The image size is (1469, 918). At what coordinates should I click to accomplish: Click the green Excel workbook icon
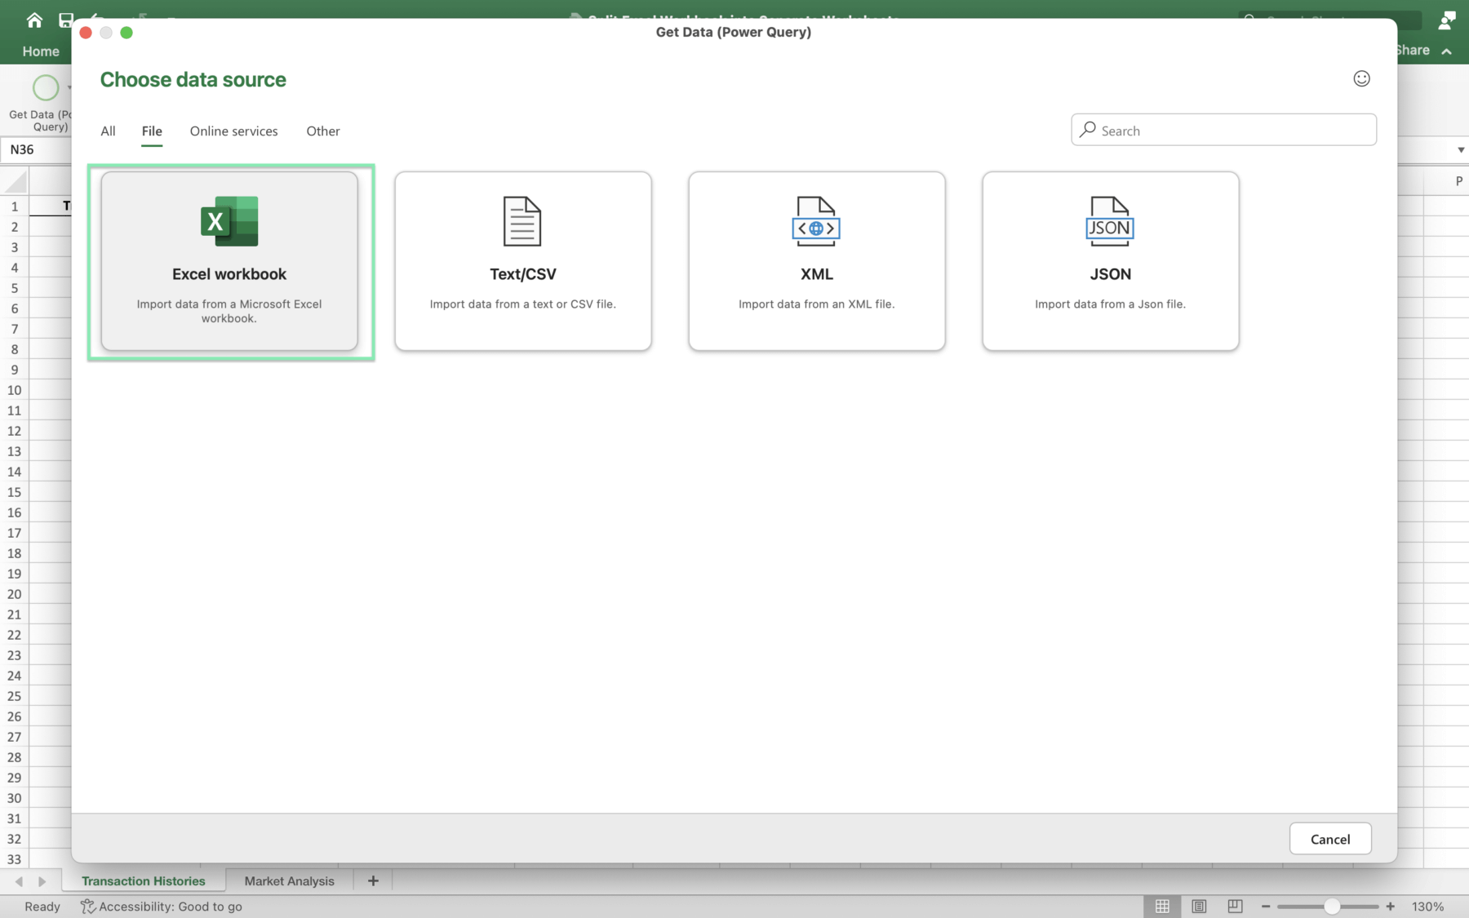pos(229,221)
